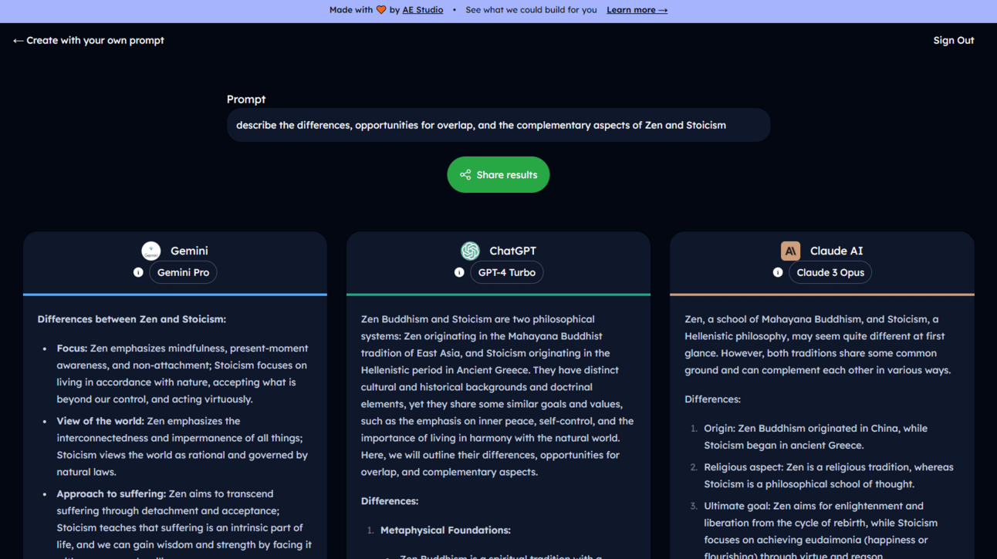Click the prompt text field
The height and width of the screenshot is (559, 997).
click(x=498, y=125)
